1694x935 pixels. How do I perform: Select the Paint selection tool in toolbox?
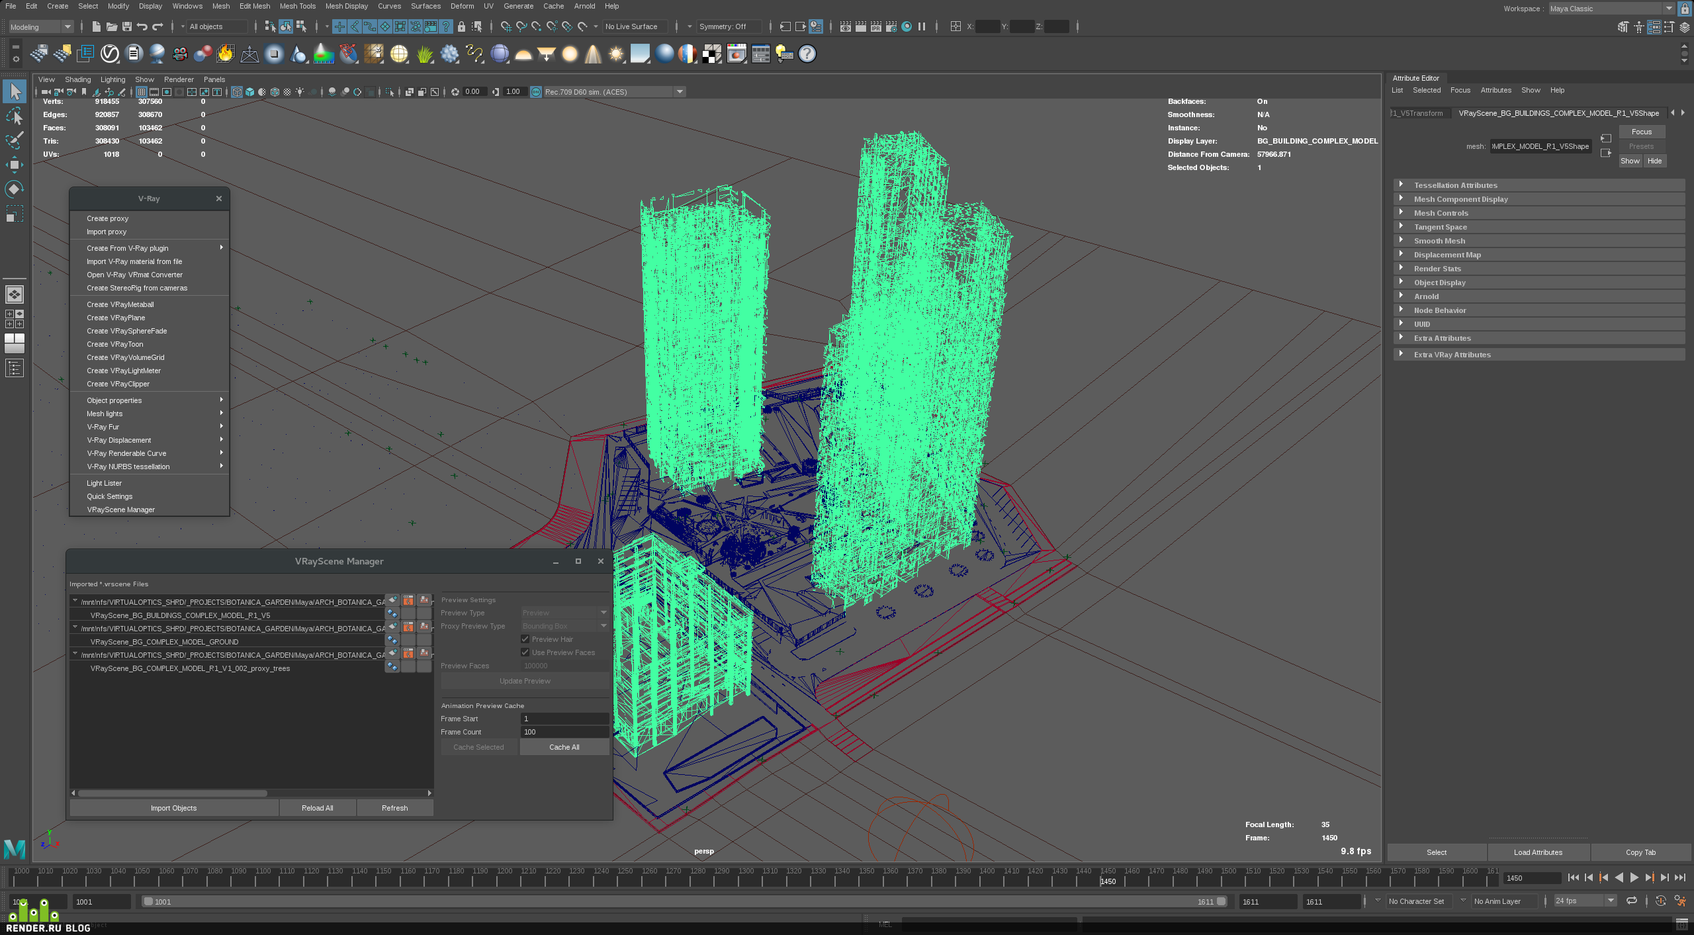pos(14,140)
